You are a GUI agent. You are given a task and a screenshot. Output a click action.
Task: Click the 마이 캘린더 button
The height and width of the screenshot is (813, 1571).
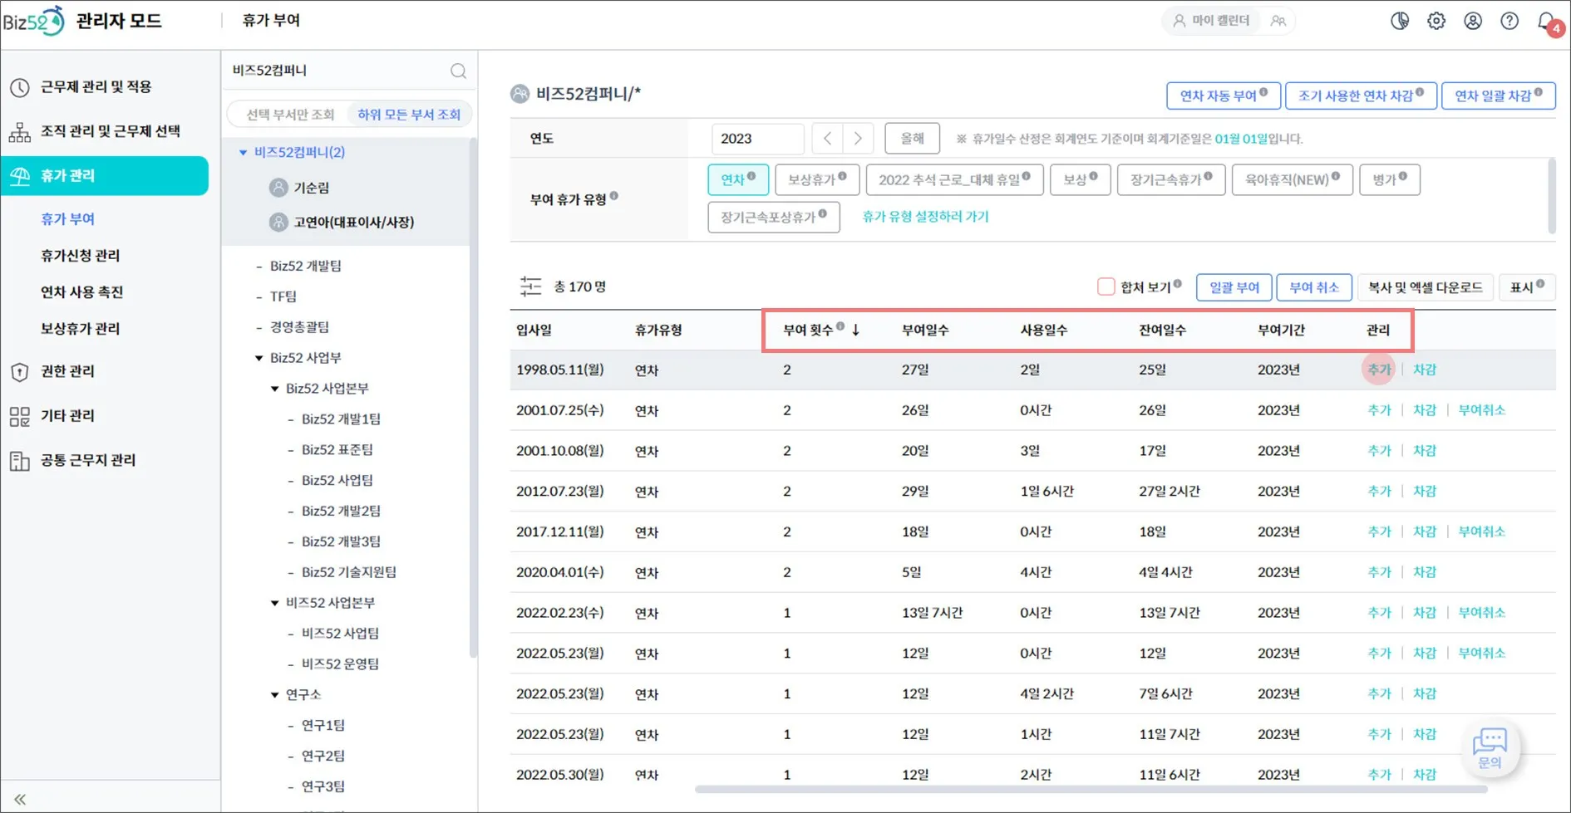pos(1212,21)
